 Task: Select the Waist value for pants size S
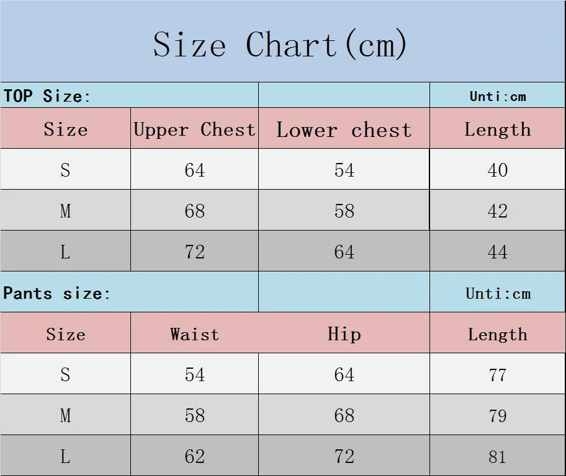click(x=194, y=374)
